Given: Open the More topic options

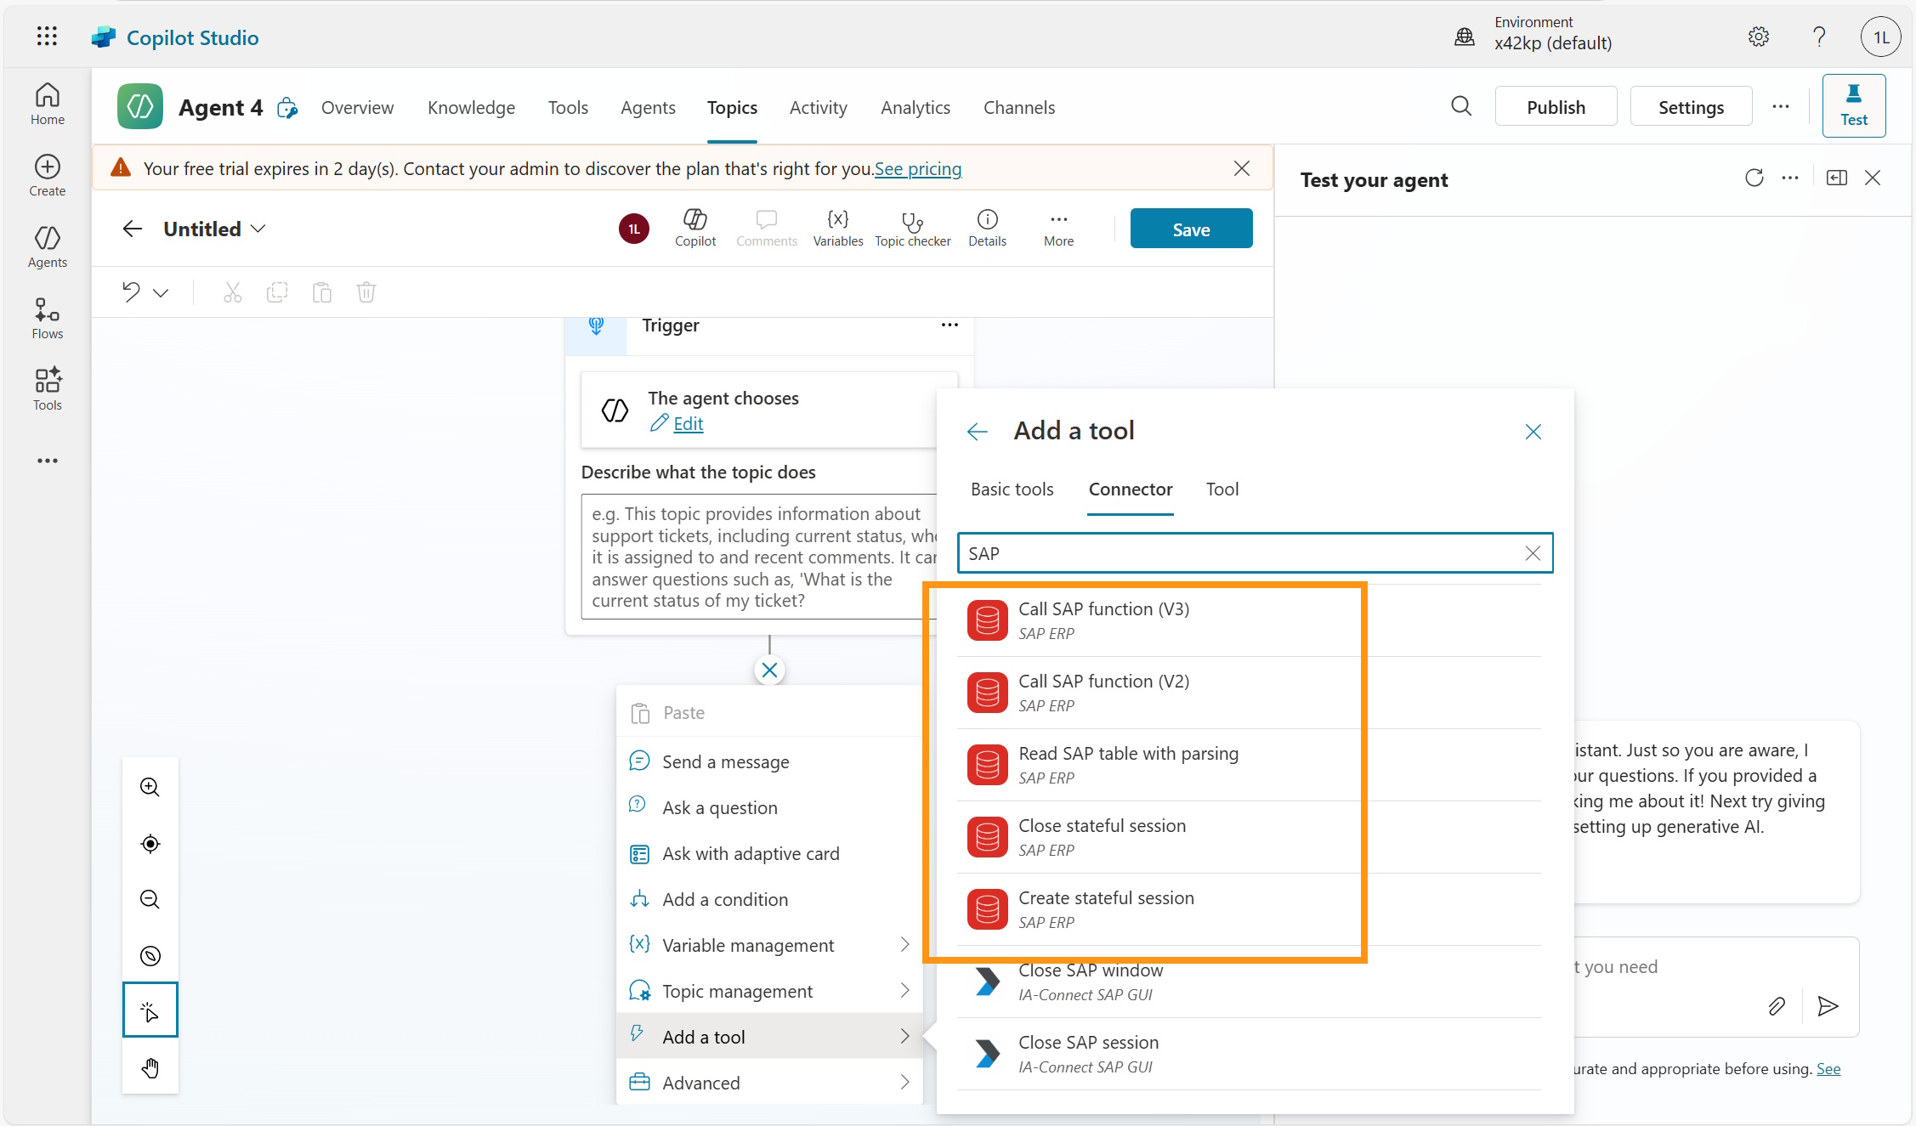Looking at the screenshot, I should pyautogui.click(x=1059, y=229).
